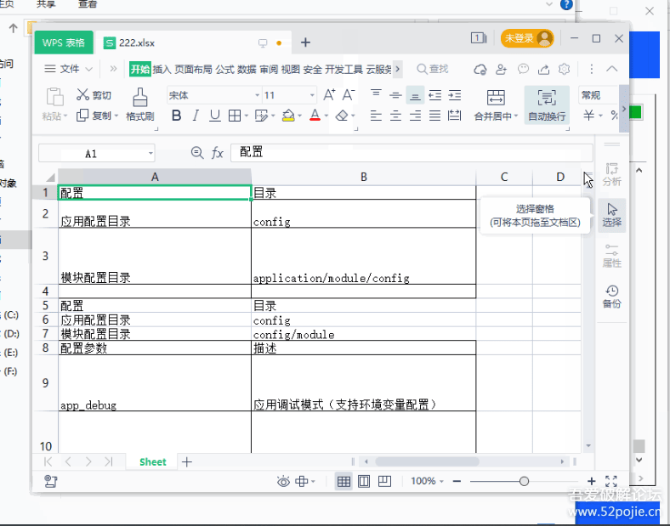Add a new worksheet with plus

point(187,461)
